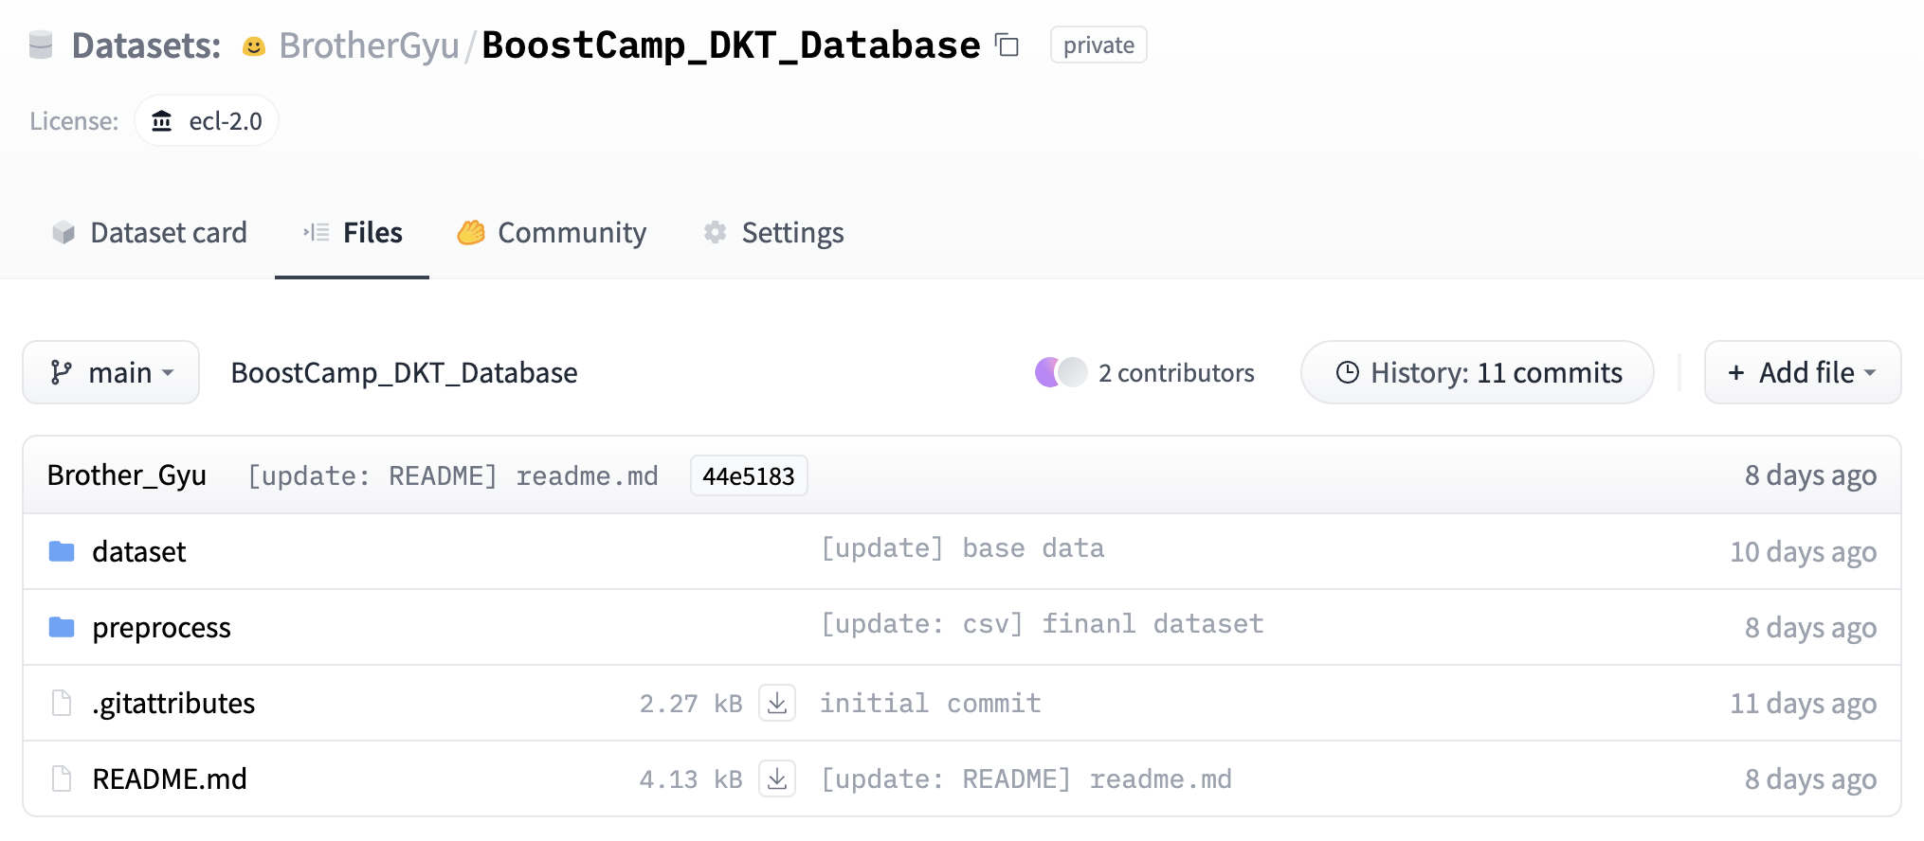The width and height of the screenshot is (1924, 841).
Task: Click the '2 contributors' text
Action: 1176,372
